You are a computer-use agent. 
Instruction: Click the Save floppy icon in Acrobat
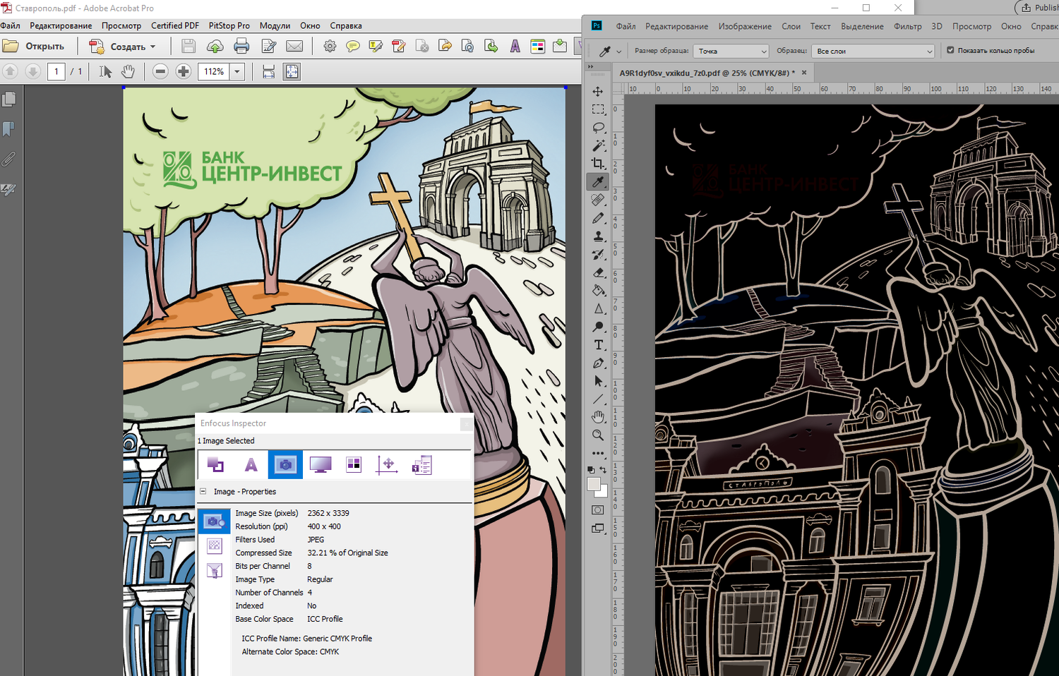click(x=189, y=47)
